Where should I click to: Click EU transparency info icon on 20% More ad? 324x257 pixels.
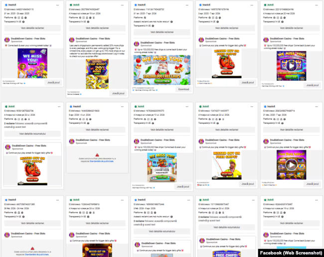point(88,22)
